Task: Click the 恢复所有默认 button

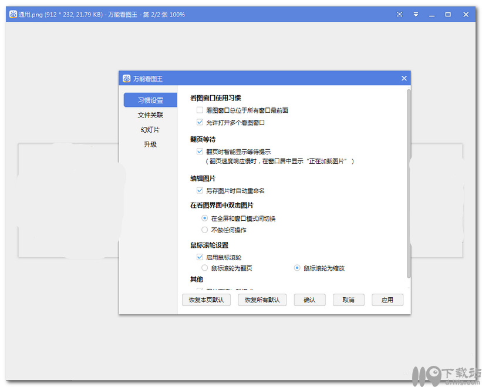Action: pyautogui.click(x=262, y=299)
